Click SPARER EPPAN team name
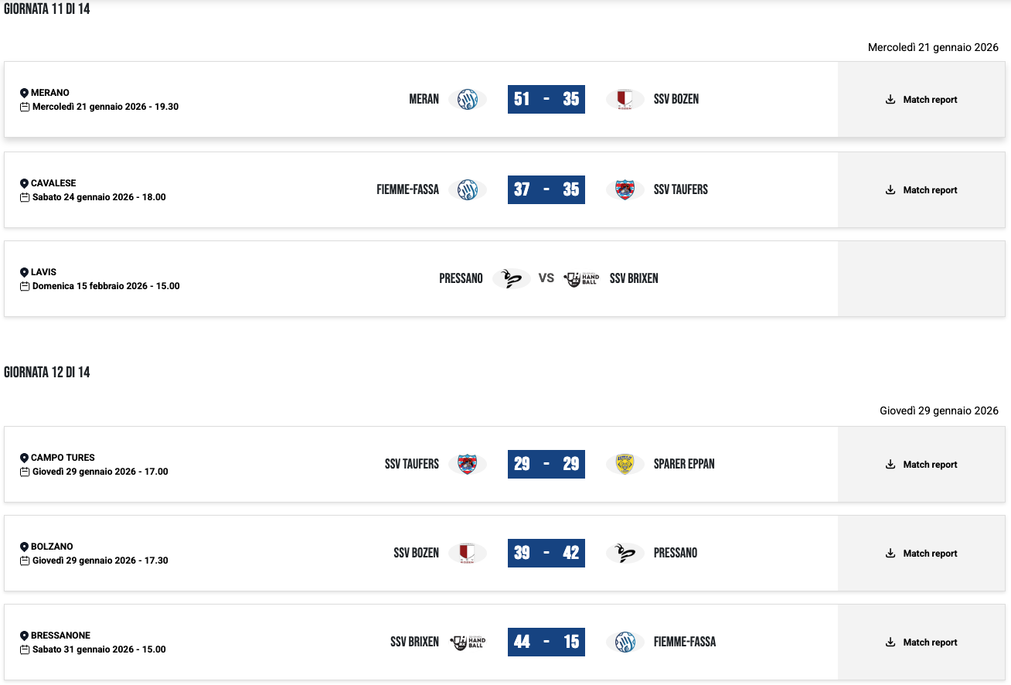Screen dimensions: 1011x685 tap(684, 464)
